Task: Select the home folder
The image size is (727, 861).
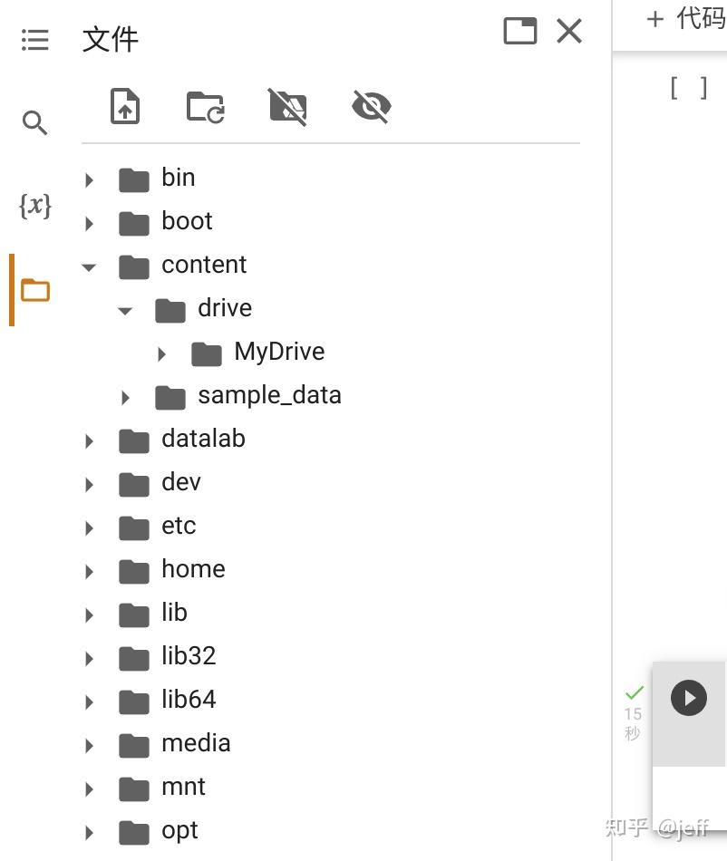Action: (x=192, y=569)
